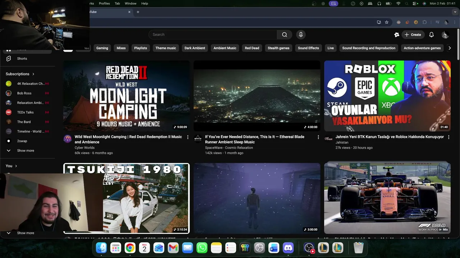
Task: Open Chrome media controls icon
Action: tap(437, 22)
